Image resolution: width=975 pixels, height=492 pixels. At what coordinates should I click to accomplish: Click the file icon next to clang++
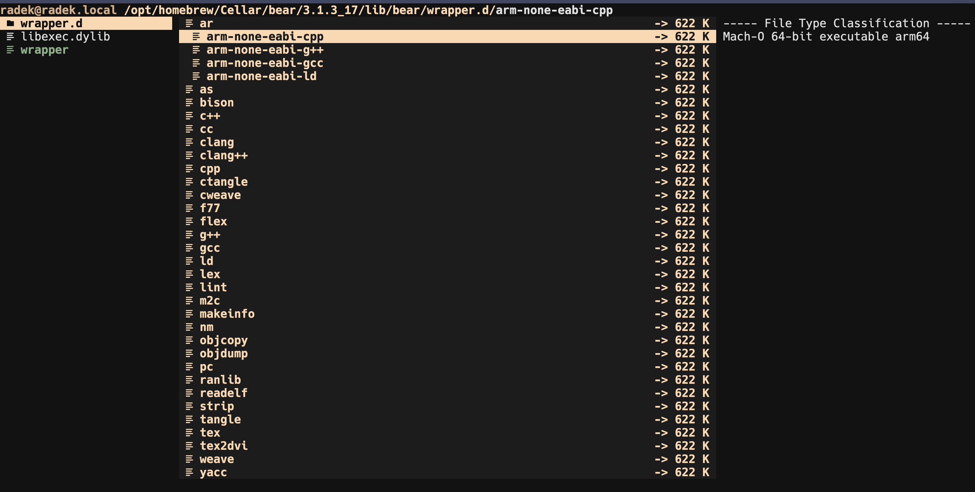(x=189, y=155)
